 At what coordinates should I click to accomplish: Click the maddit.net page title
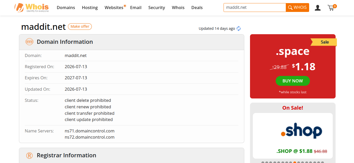coord(44,27)
